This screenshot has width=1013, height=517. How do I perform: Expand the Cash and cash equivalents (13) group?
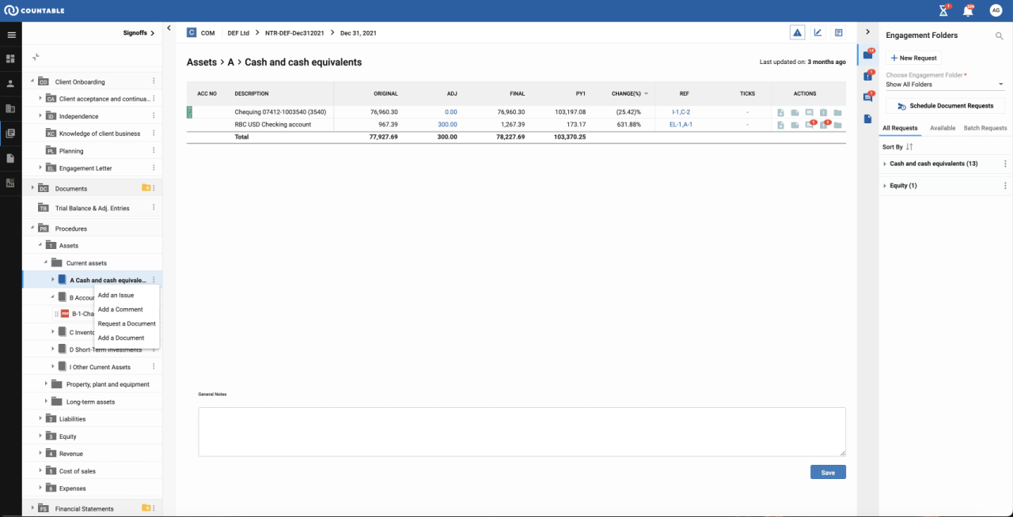click(x=885, y=164)
